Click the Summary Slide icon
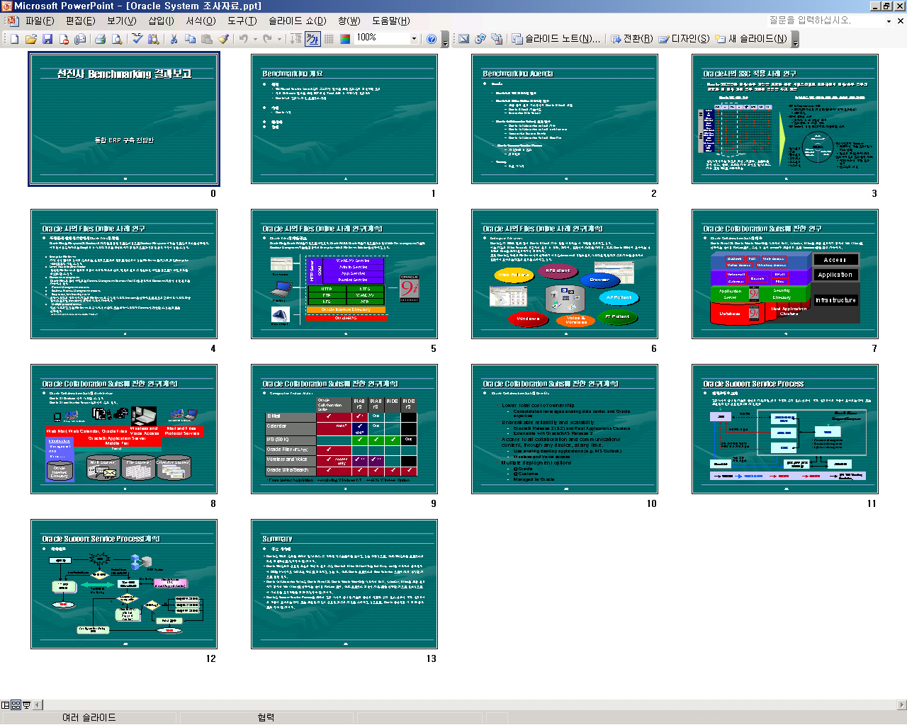This screenshot has width=907, height=725. 497,39
